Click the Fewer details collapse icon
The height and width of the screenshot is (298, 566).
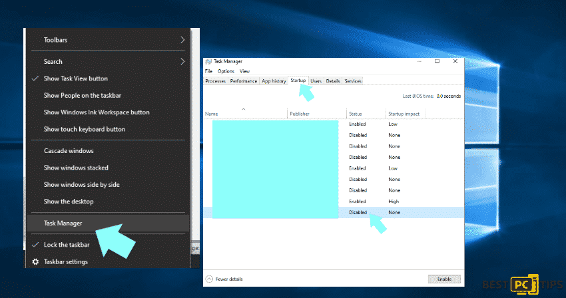tap(209, 279)
